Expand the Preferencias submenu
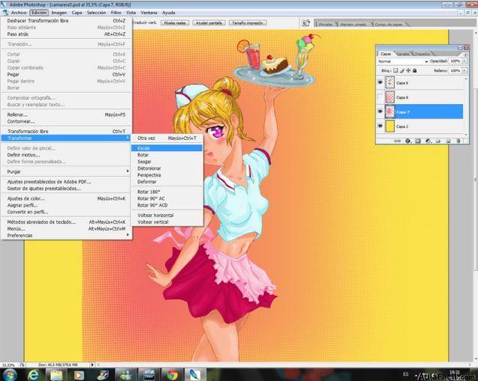The image size is (478, 381). point(66,235)
